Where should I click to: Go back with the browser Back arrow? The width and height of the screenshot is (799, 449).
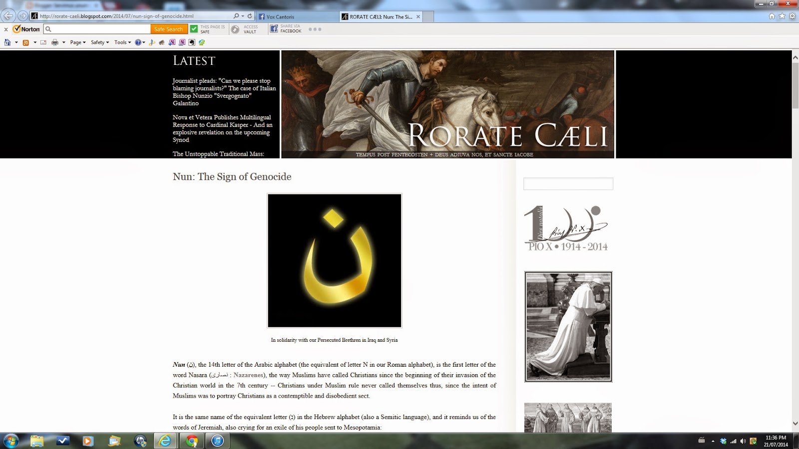click(8, 16)
